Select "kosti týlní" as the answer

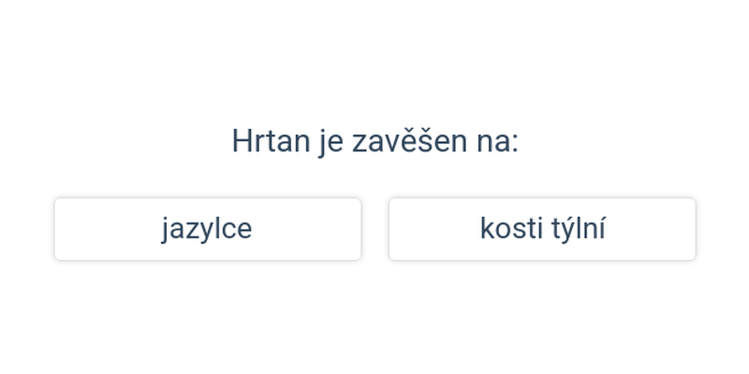pyautogui.click(x=542, y=229)
